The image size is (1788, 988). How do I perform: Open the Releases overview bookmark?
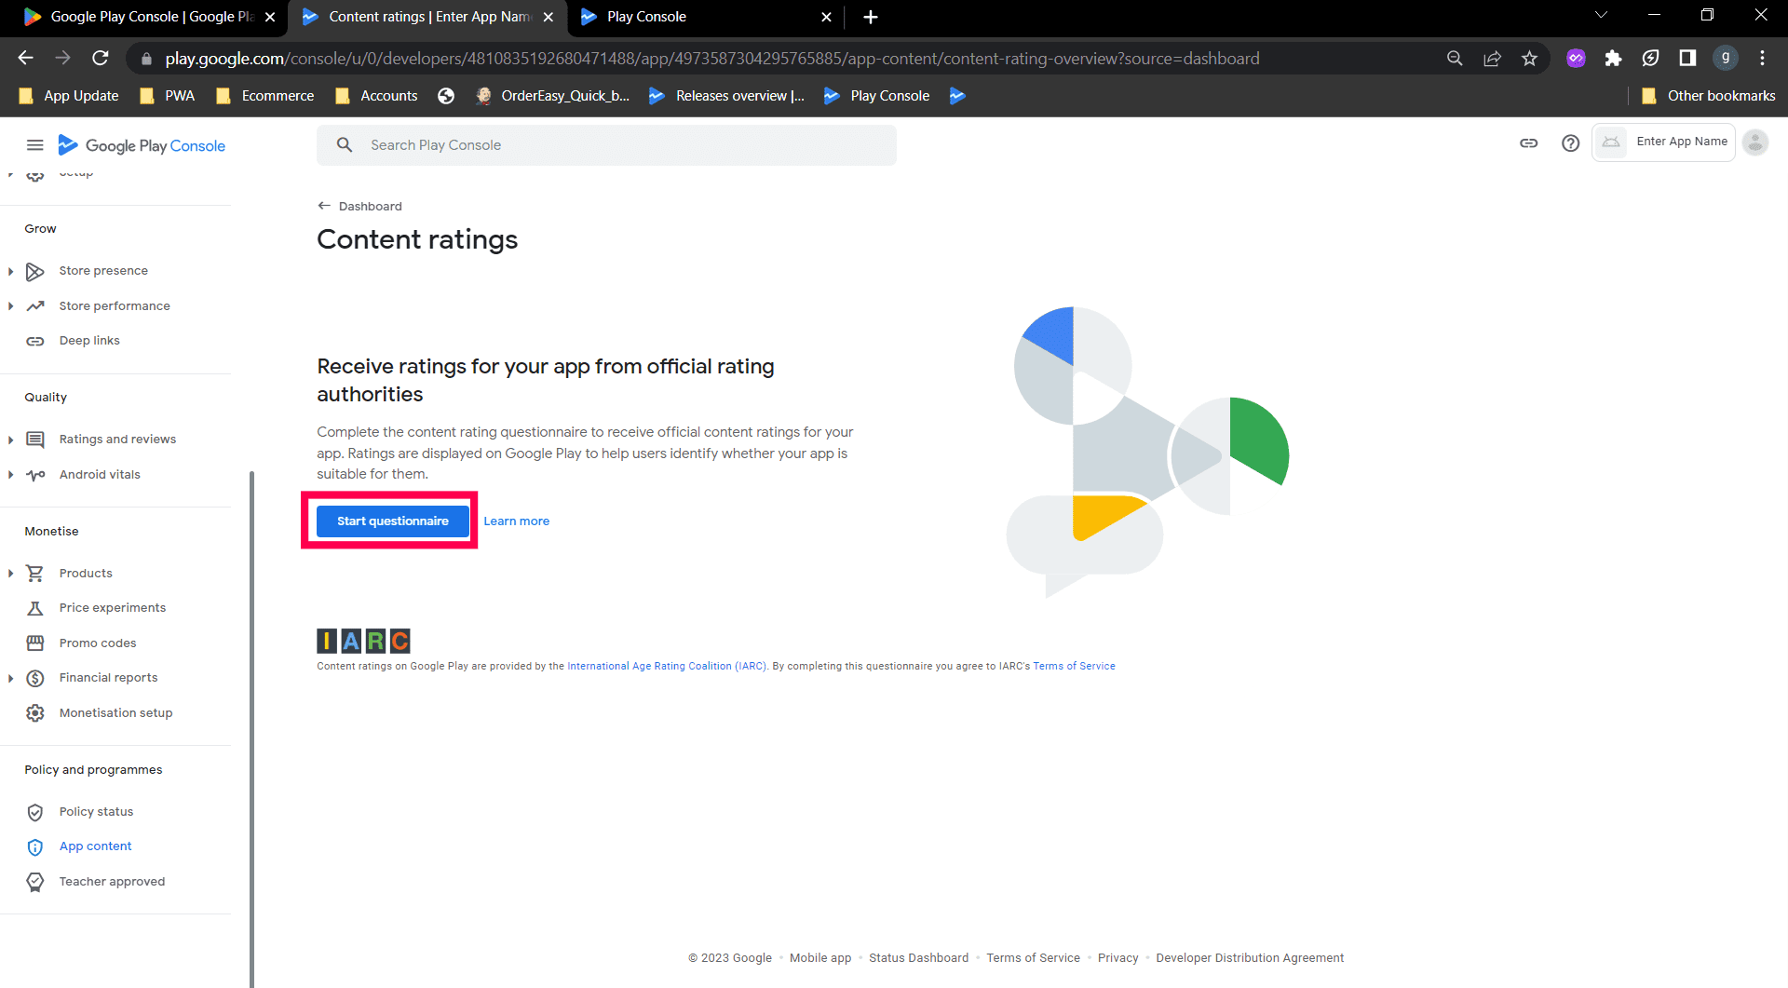pyautogui.click(x=726, y=96)
